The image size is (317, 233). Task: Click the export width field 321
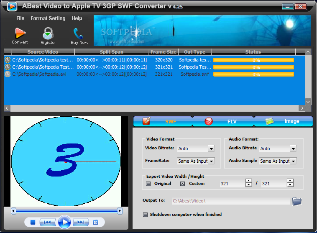pyautogui.click(x=233, y=184)
